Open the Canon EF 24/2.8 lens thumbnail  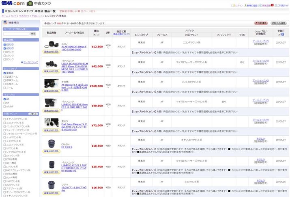pos(51,144)
